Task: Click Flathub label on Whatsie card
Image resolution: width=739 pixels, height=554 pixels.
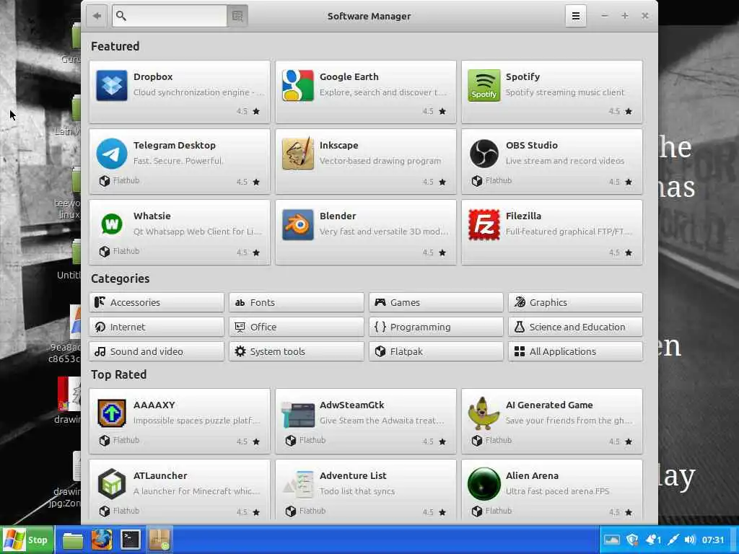Action: pos(126,251)
